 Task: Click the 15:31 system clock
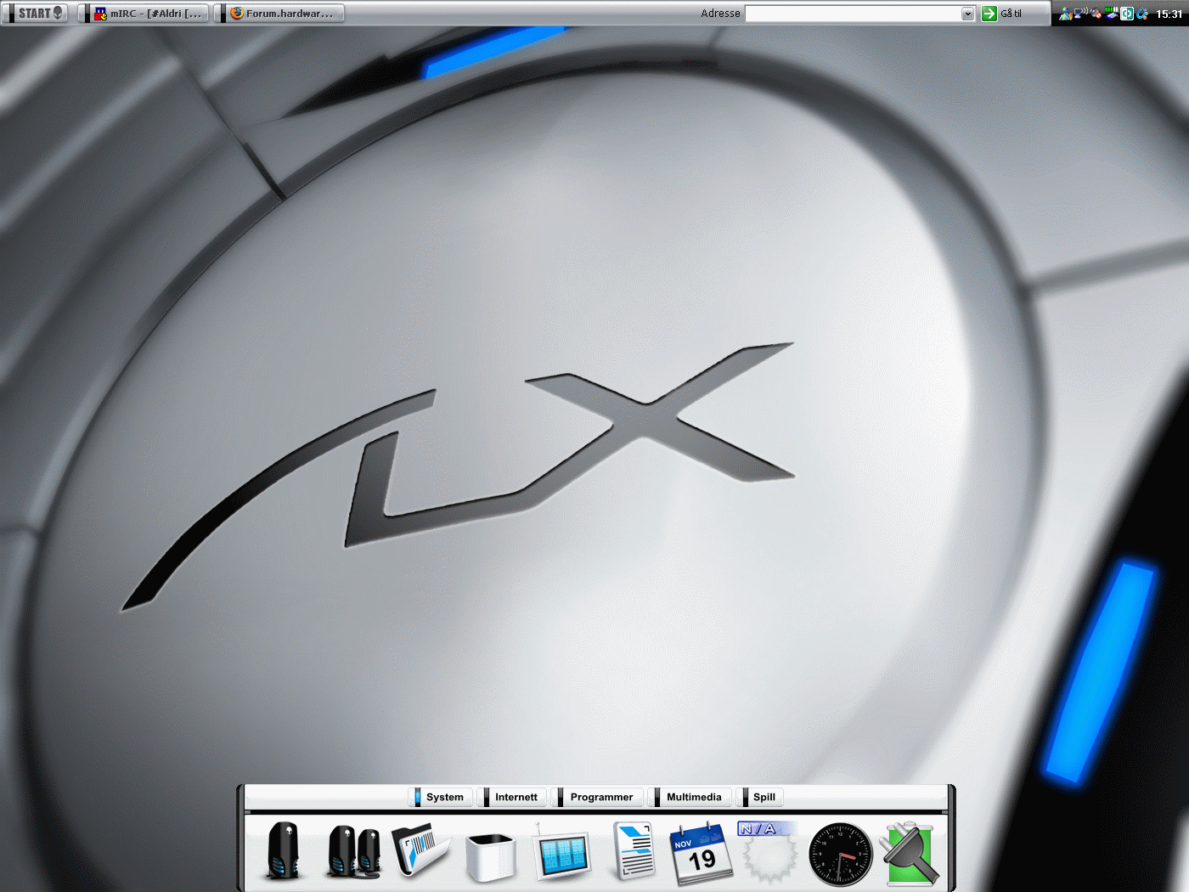(1169, 14)
